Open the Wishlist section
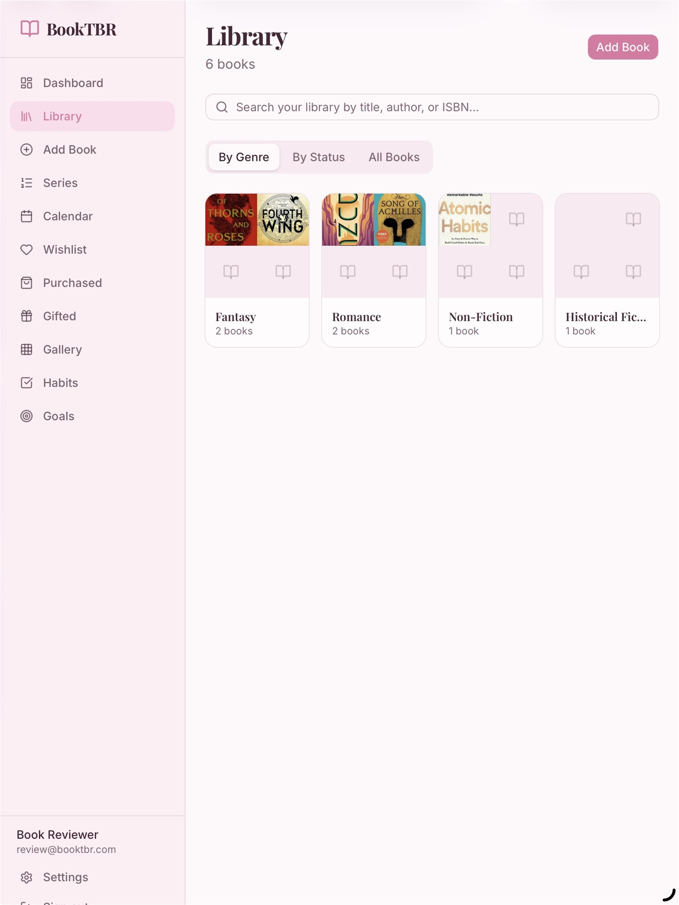Viewport: 679px width, 905px height. pos(92,250)
